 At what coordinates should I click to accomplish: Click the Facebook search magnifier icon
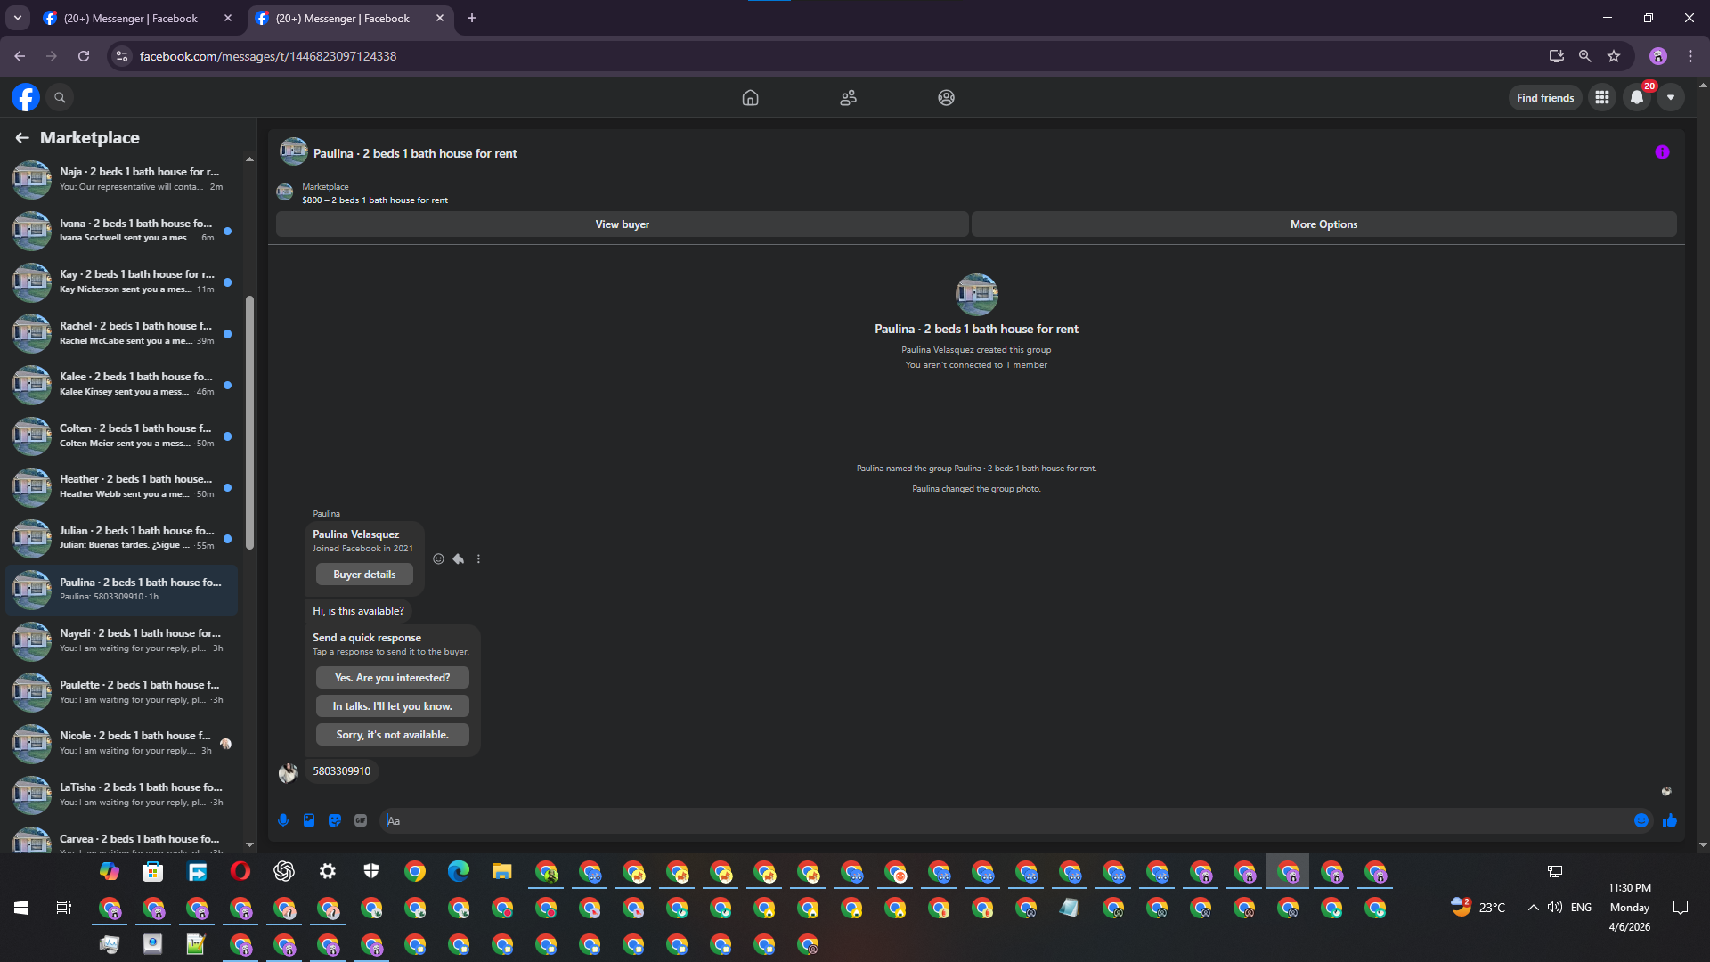tap(60, 97)
